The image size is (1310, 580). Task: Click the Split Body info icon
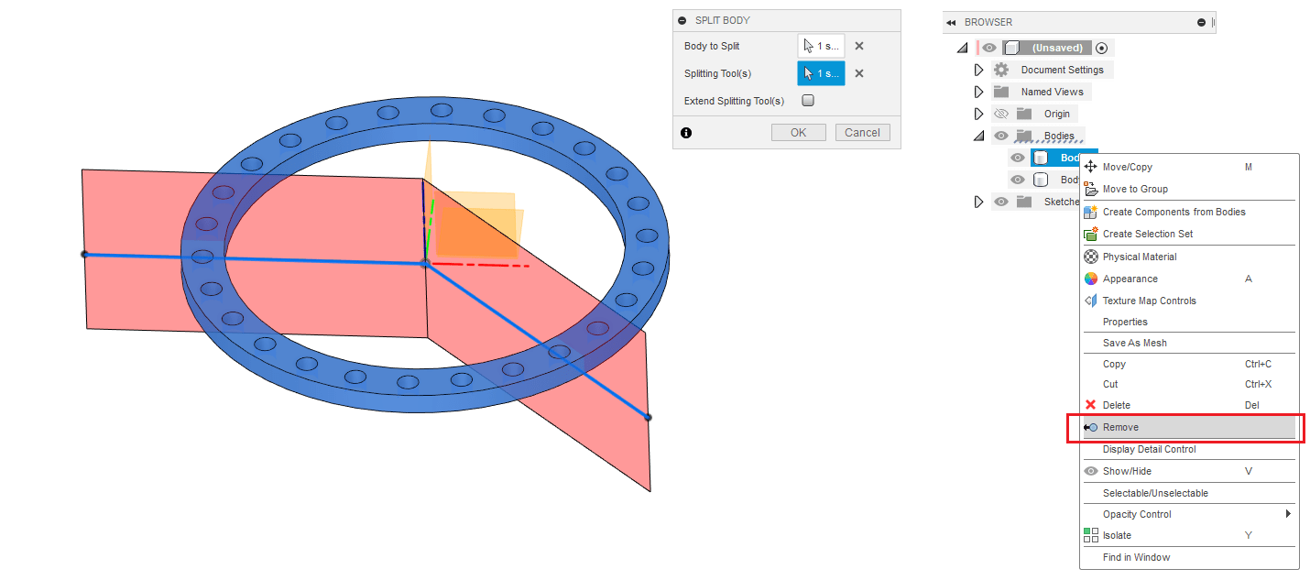pos(686,133)
